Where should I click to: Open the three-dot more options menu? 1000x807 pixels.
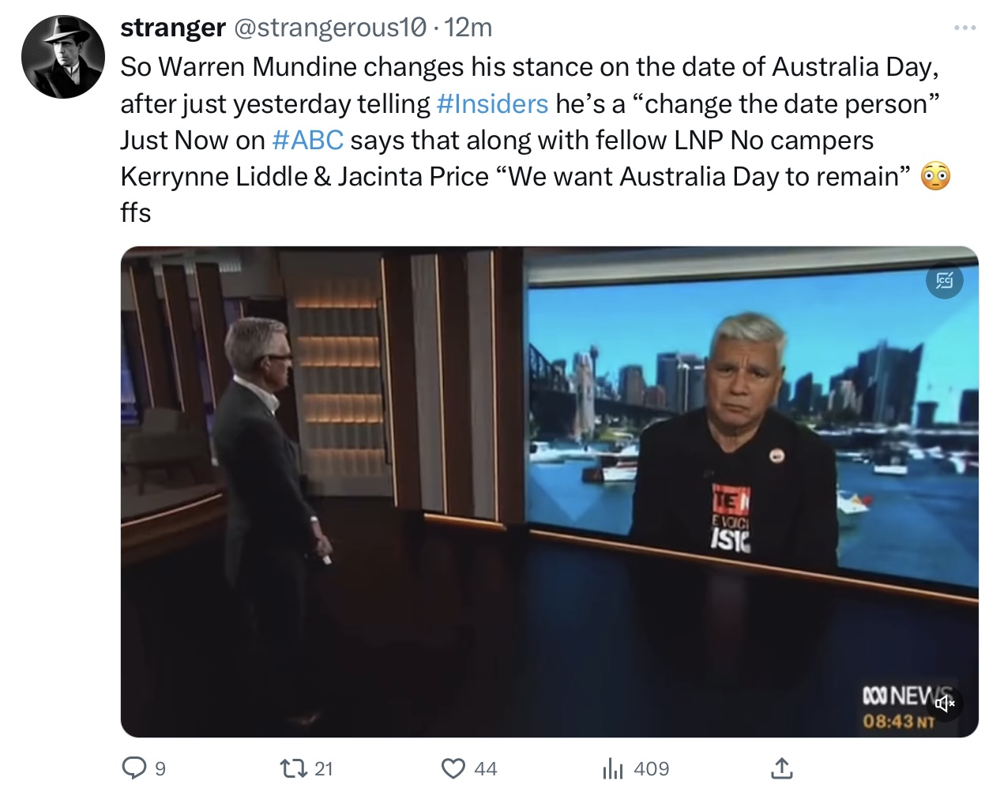(964, 28)
